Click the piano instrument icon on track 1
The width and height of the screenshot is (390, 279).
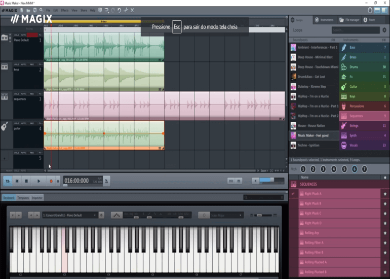5,38
